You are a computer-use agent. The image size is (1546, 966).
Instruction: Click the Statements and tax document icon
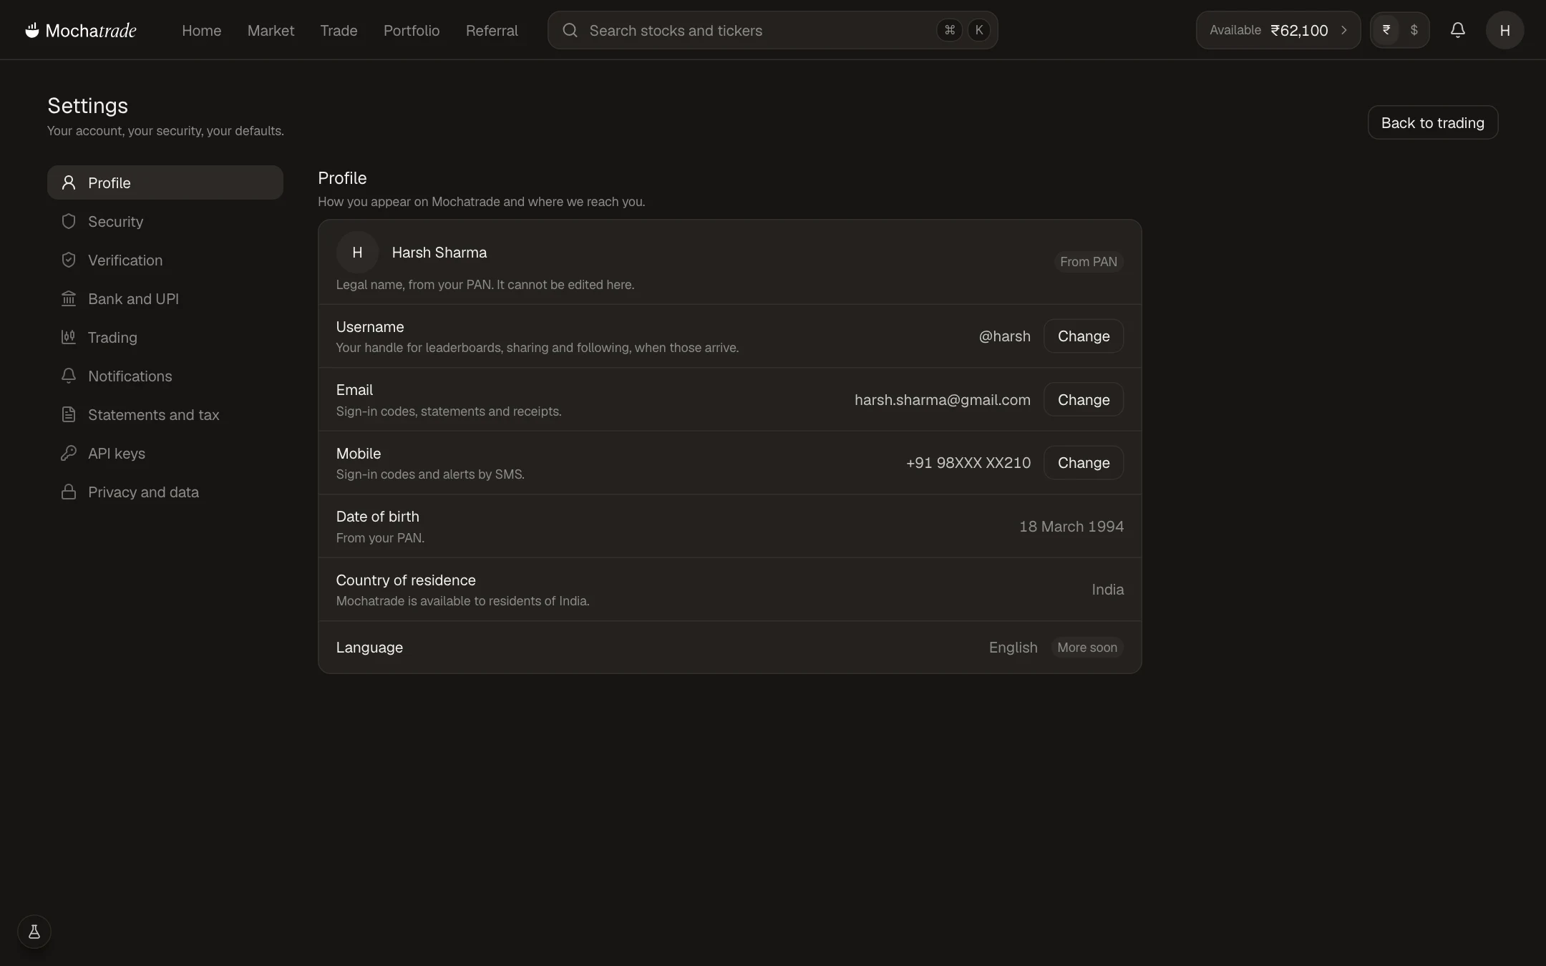(69, 414)
